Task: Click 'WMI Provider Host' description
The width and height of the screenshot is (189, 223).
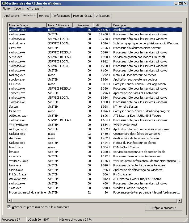Action: point(125,125)
